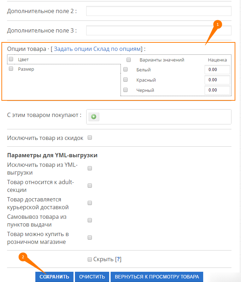Select the Красный value checkbox

coord(125,80)
